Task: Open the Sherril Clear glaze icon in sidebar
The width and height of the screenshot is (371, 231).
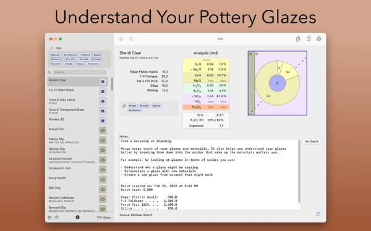Action: click(x=103, y=81)
